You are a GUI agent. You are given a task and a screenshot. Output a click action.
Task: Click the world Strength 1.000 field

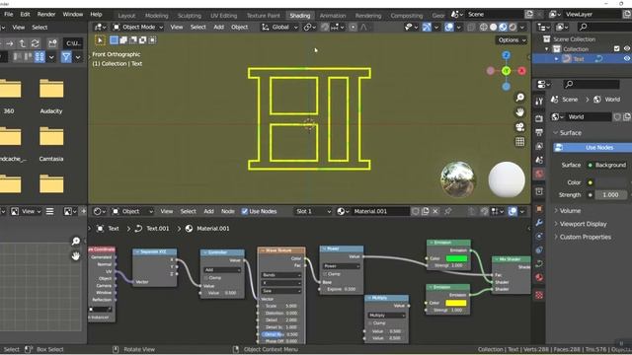coord(610,195)
